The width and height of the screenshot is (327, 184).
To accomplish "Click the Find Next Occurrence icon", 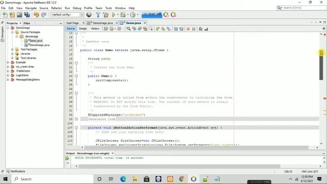I will (x=139, y=29).
